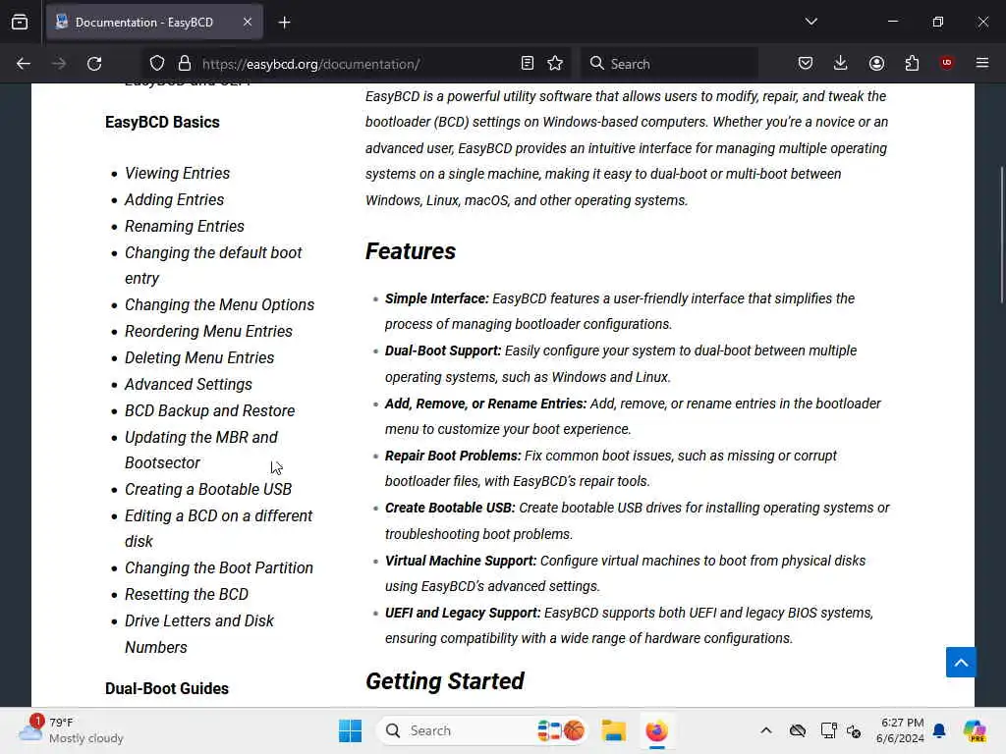Click the Dual-Boot Guides heading

point(167,688)
